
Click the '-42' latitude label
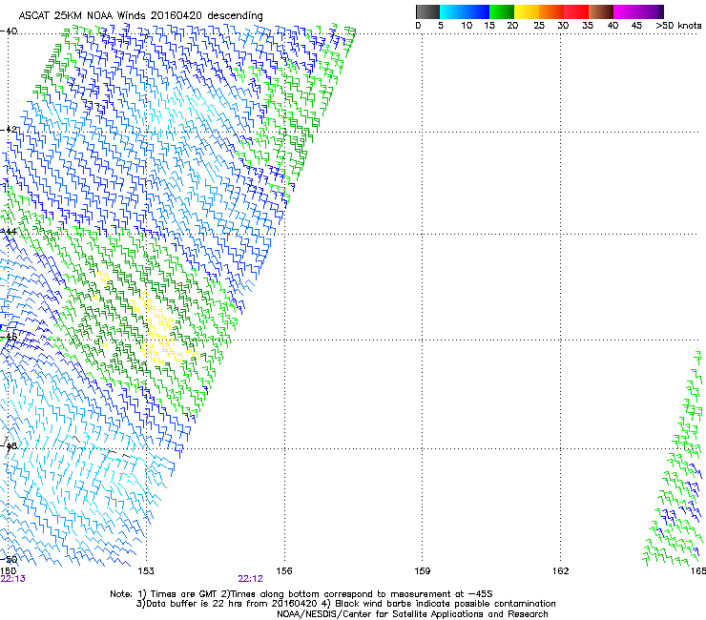[9, 130]
